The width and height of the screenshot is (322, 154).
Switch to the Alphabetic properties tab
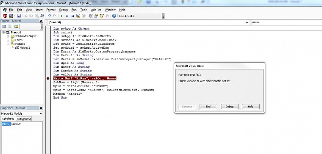(8, 119)
